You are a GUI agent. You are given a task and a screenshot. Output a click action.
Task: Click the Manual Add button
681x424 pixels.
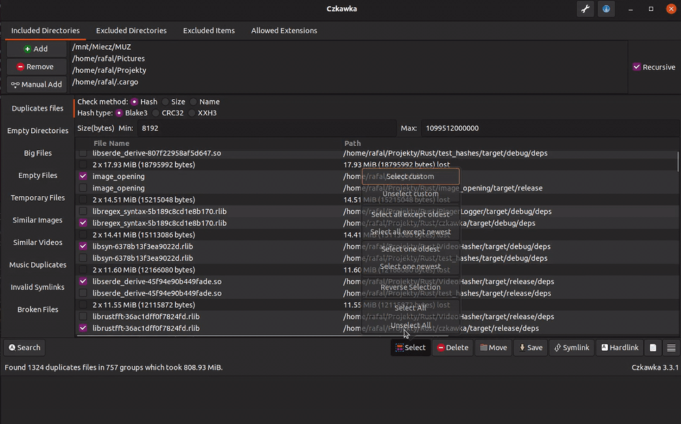pyautogui.click(x=37, y=84)
